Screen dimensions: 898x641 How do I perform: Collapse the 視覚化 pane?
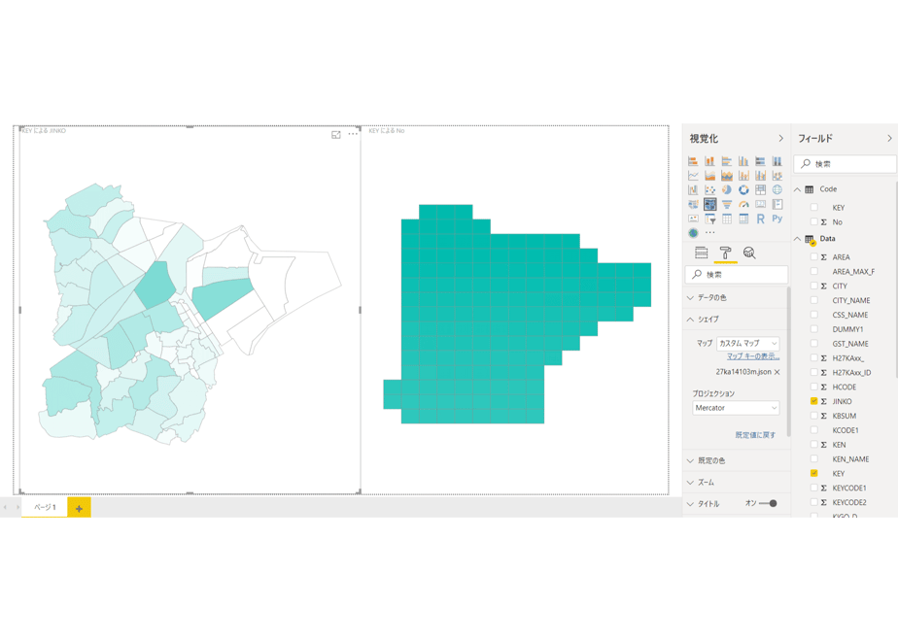(x=780, y=139)
